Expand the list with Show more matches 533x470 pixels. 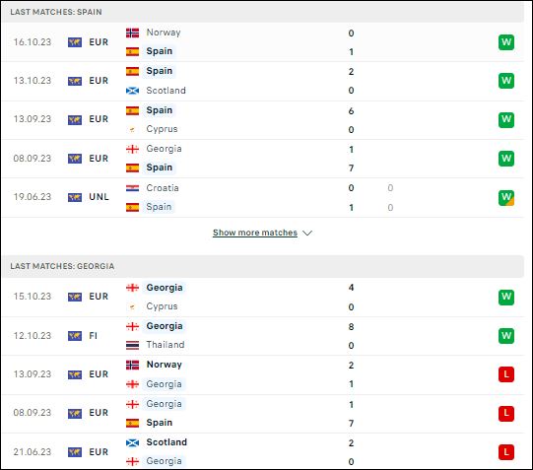[x=255, y=233]
